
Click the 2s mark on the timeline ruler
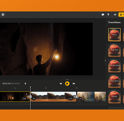click(x=46, y=88)
